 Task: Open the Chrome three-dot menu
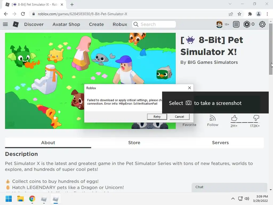(x=267, y=14)
